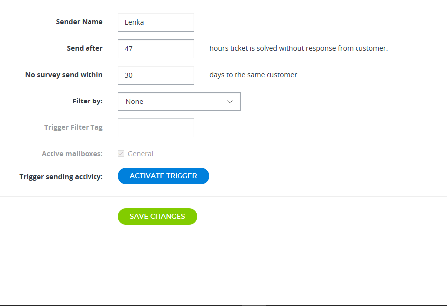Check the General checkbox under Active mailboxes
The image size is (447, 306).
[121, 153]
